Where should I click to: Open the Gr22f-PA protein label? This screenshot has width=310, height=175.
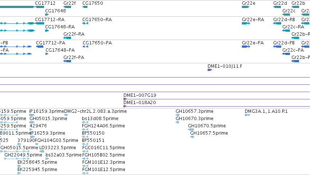(x=74, y=57)
